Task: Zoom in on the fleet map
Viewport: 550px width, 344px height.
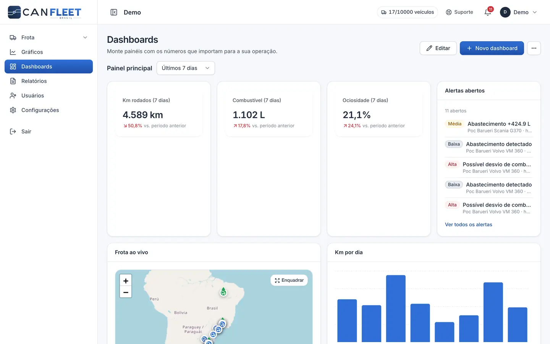Action: point(126,281)
